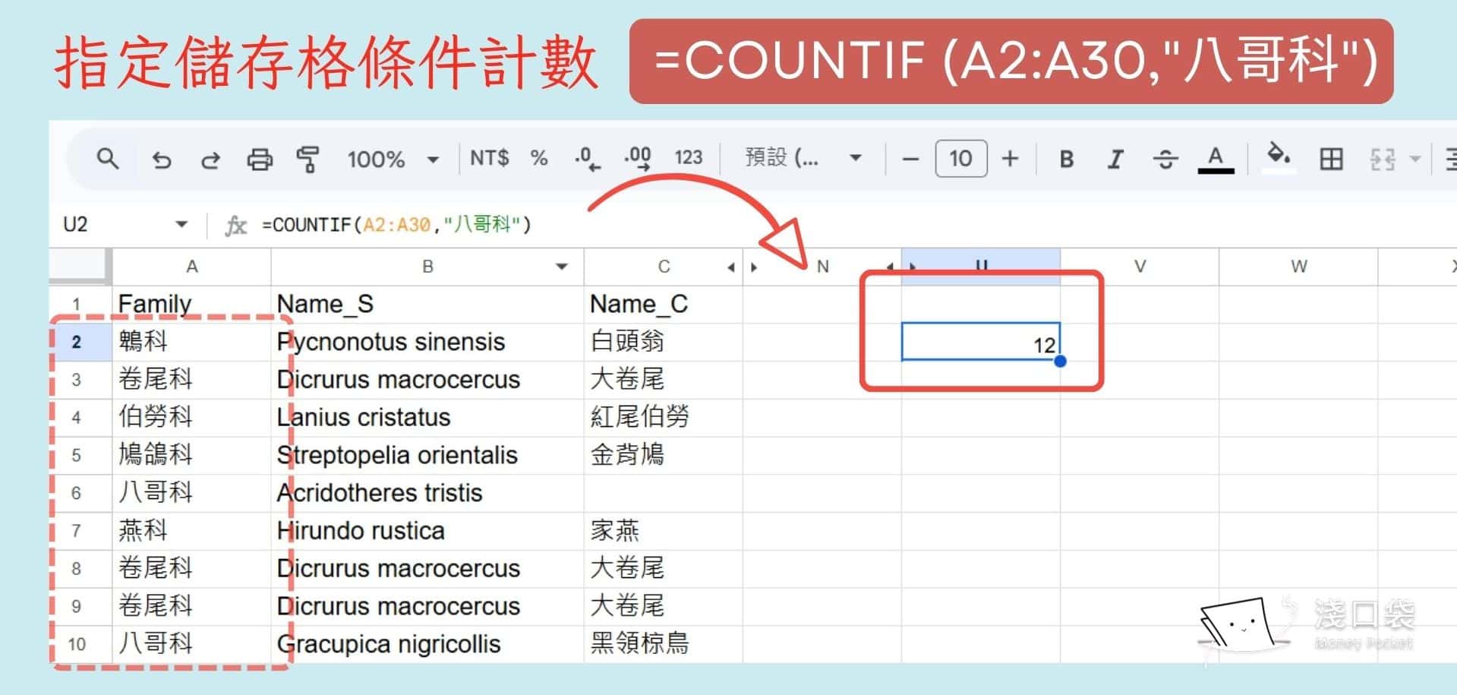Format as percent
The width and height of the screenshot is (1457, 695).
[539, 158]
